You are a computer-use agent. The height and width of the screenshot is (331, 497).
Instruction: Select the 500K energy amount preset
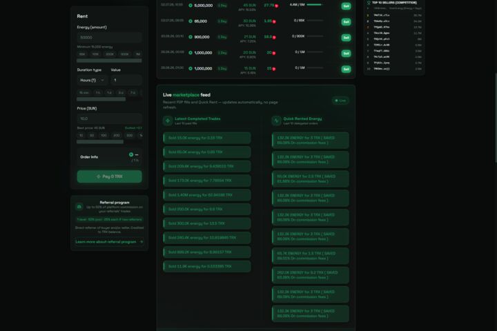point(124,54)
